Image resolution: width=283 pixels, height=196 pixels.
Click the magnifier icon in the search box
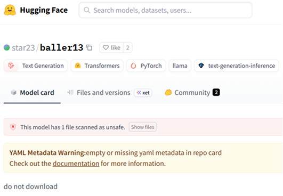click(87, 10)
